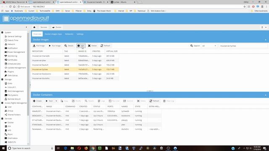The image size is (269, 151).
Task: Open Group management
Action: click(10, 111)
